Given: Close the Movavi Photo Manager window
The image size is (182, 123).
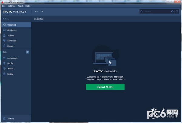Looking at the screenshot, I should [177, 2].
